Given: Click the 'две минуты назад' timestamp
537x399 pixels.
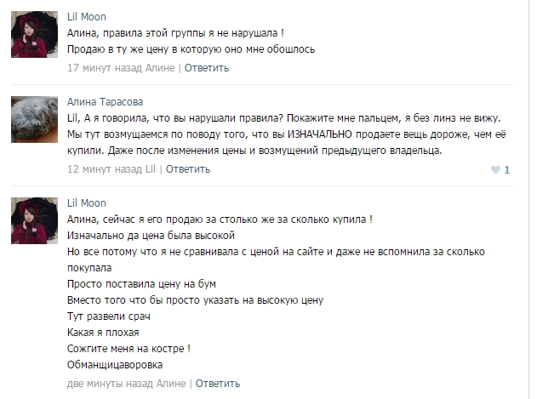Looking at the screenshot, I should (110, 383).
